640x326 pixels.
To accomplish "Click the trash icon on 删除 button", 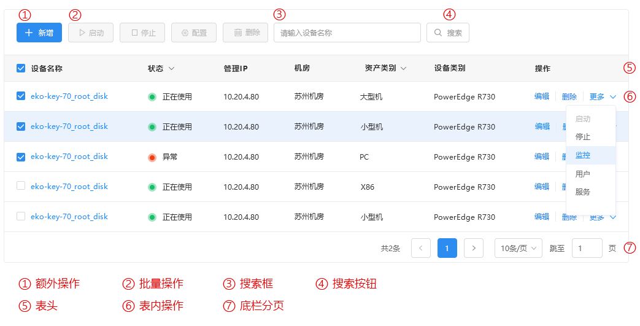I will click(238, 33).
